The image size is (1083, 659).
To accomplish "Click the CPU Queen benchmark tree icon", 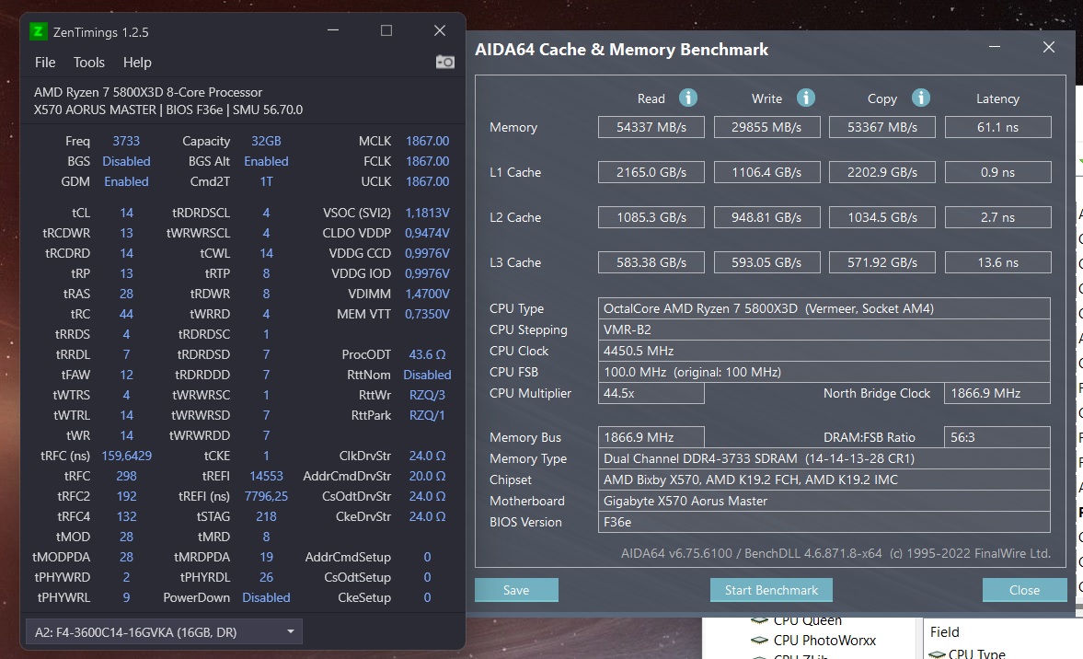I will [759, 621].
